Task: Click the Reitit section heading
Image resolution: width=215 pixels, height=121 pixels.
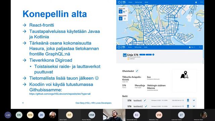Action: click(125, 96)
